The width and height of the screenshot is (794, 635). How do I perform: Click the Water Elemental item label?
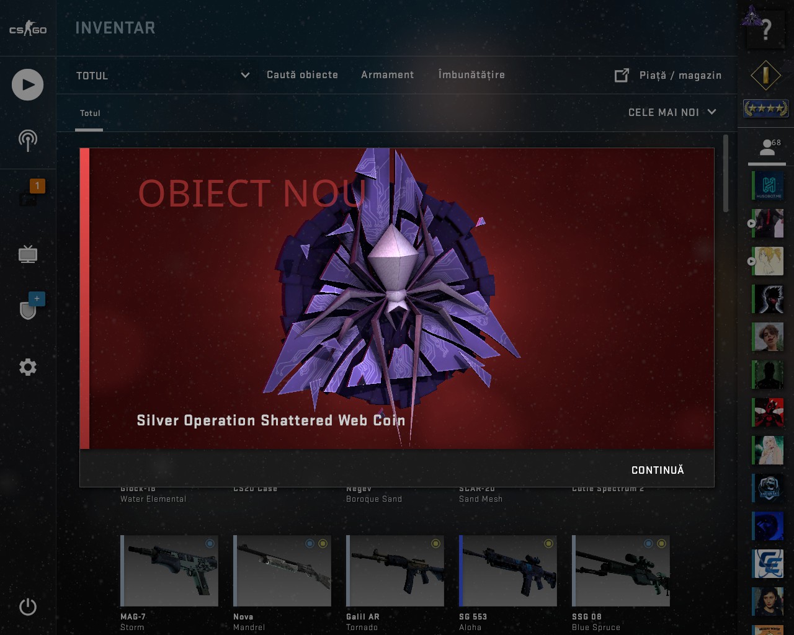tap(153, 499)
